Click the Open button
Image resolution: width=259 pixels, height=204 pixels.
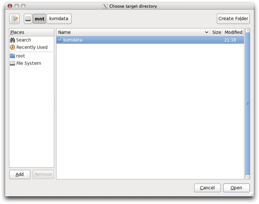(236, 188)
